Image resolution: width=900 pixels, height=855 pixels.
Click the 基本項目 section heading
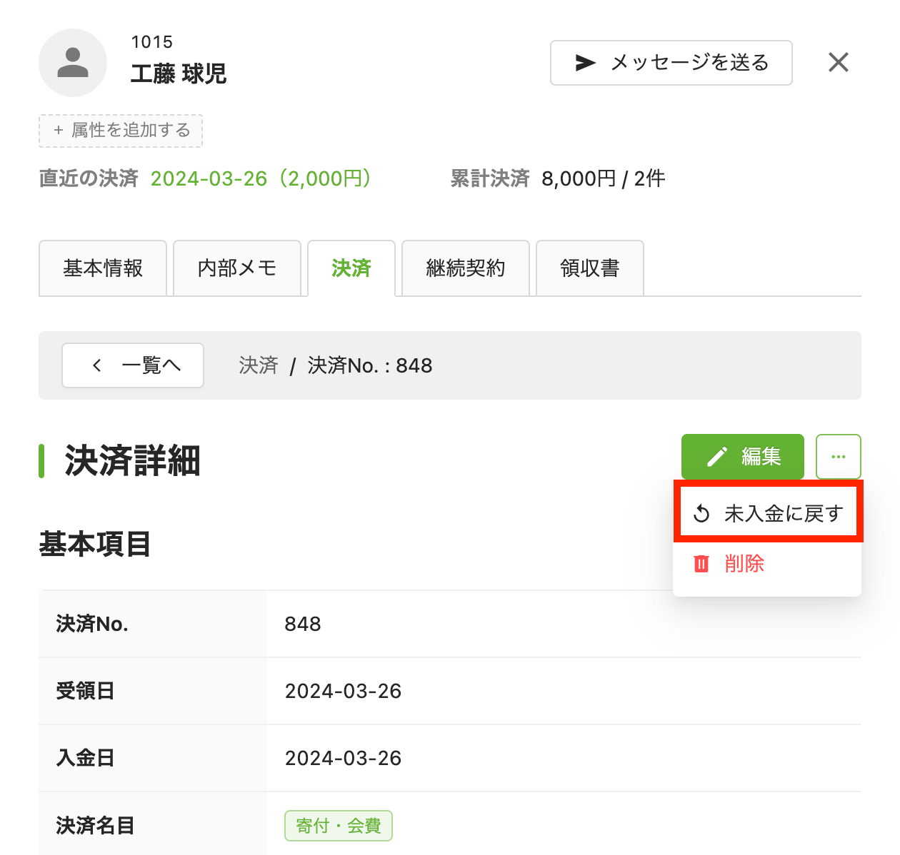click(95, 544)
